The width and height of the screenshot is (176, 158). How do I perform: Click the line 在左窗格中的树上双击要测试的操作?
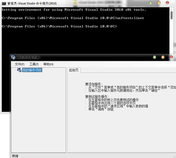point(113,100)
